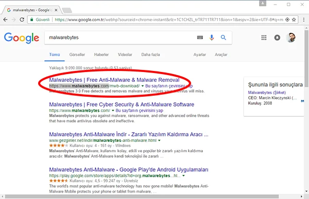Expand arrow next to mwb-download URL
The height and width of the screenshot is (199, 309).
[143, 86]
